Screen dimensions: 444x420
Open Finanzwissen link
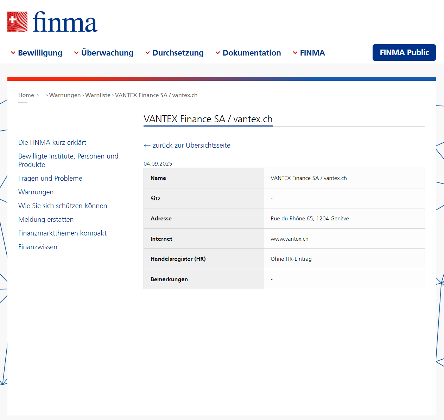pos(38,247)
